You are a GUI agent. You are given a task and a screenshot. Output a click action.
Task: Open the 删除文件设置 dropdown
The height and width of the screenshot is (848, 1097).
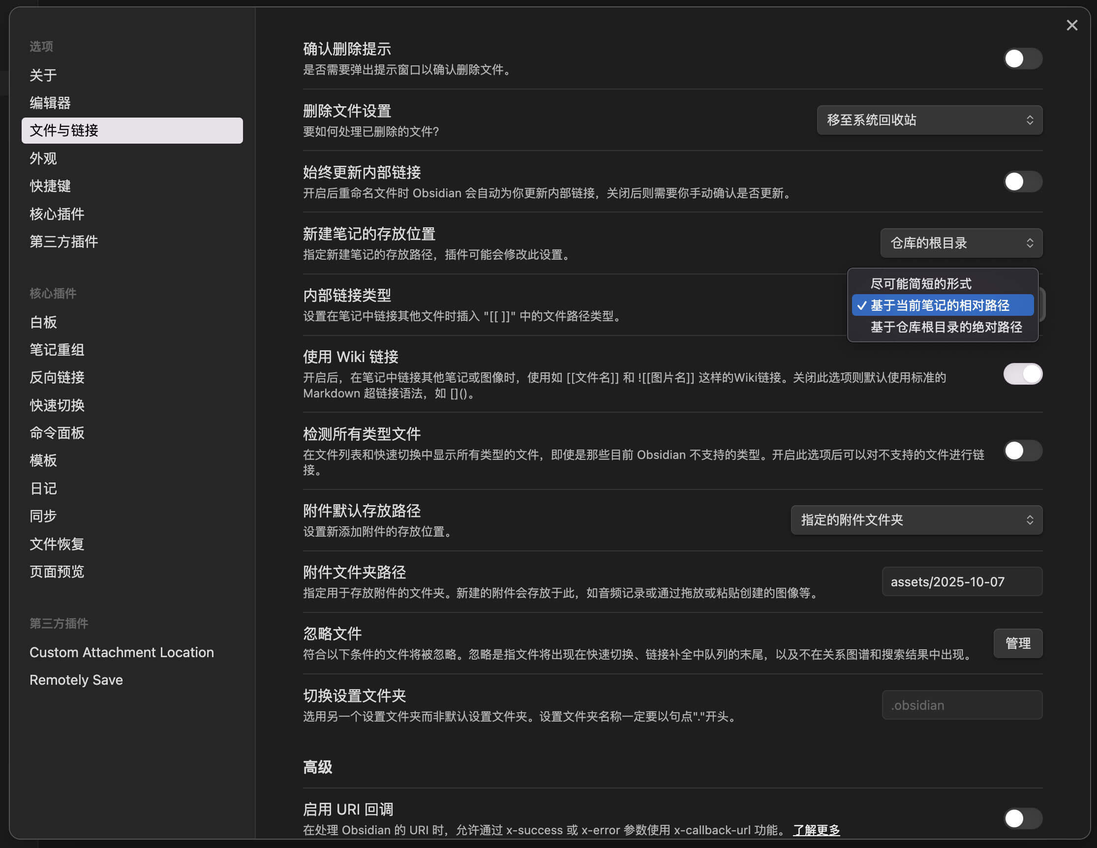click(x=929, y=120)
